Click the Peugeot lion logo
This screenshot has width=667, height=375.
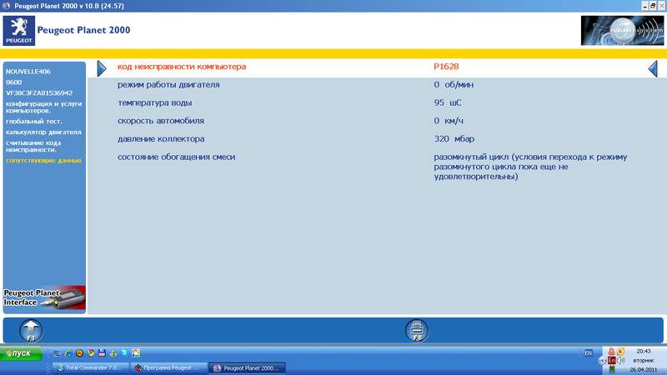pos(18,31)
